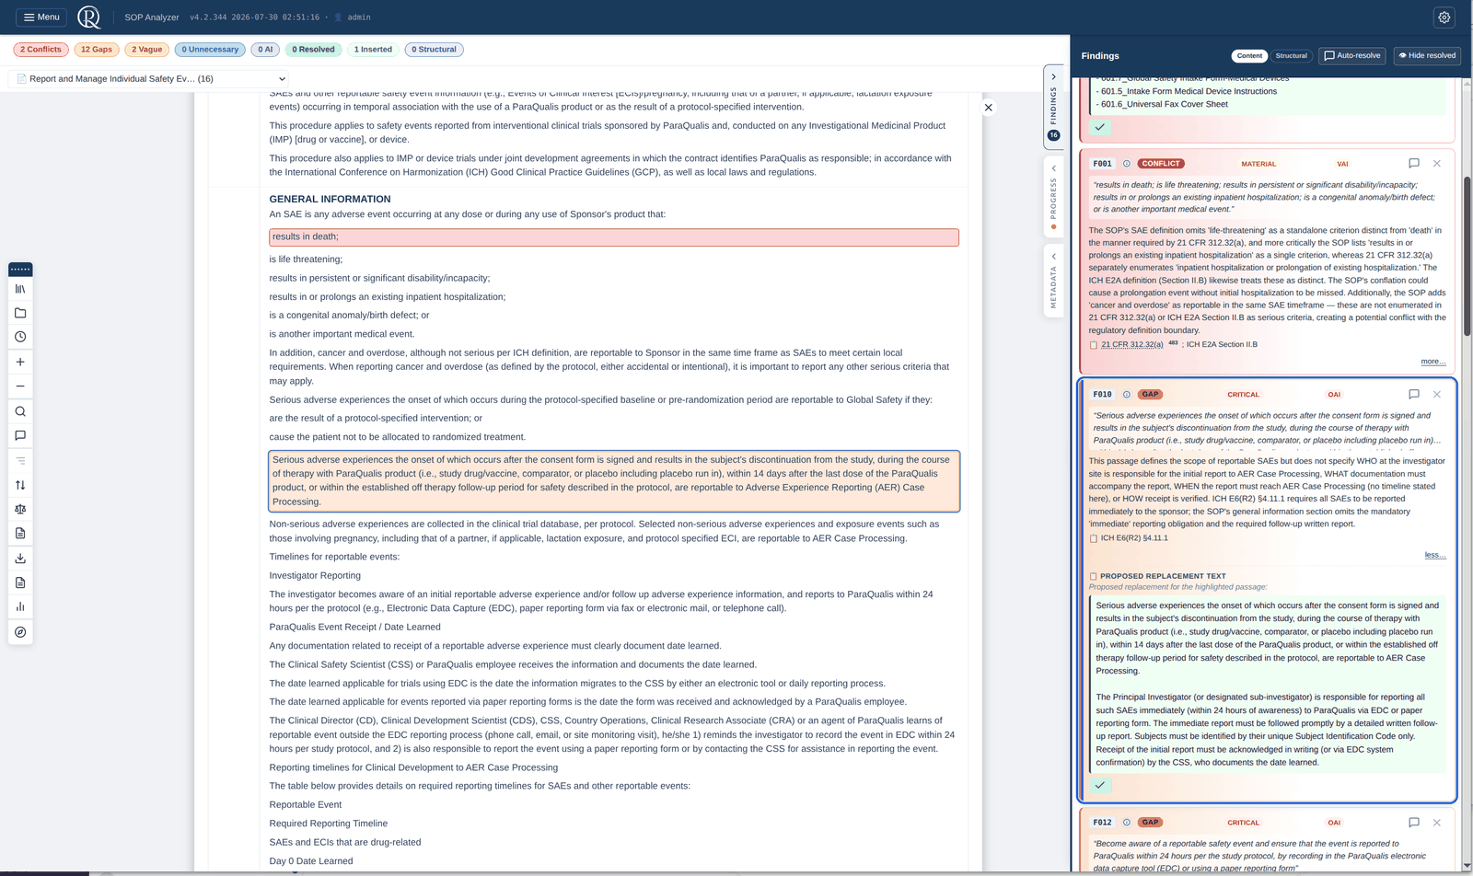Click the document icon below the scales
Image resolution: width=1473 pixels, height=876 pixels.
click(x=20, y=534)
